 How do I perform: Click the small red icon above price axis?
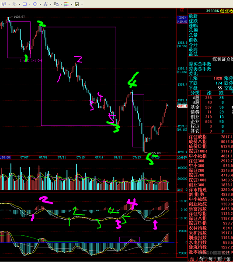pos(182,10)
